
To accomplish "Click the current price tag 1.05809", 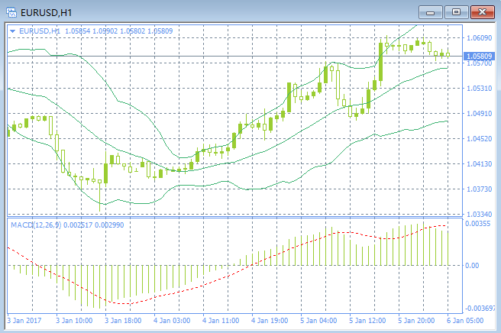I will pos(479,57).
